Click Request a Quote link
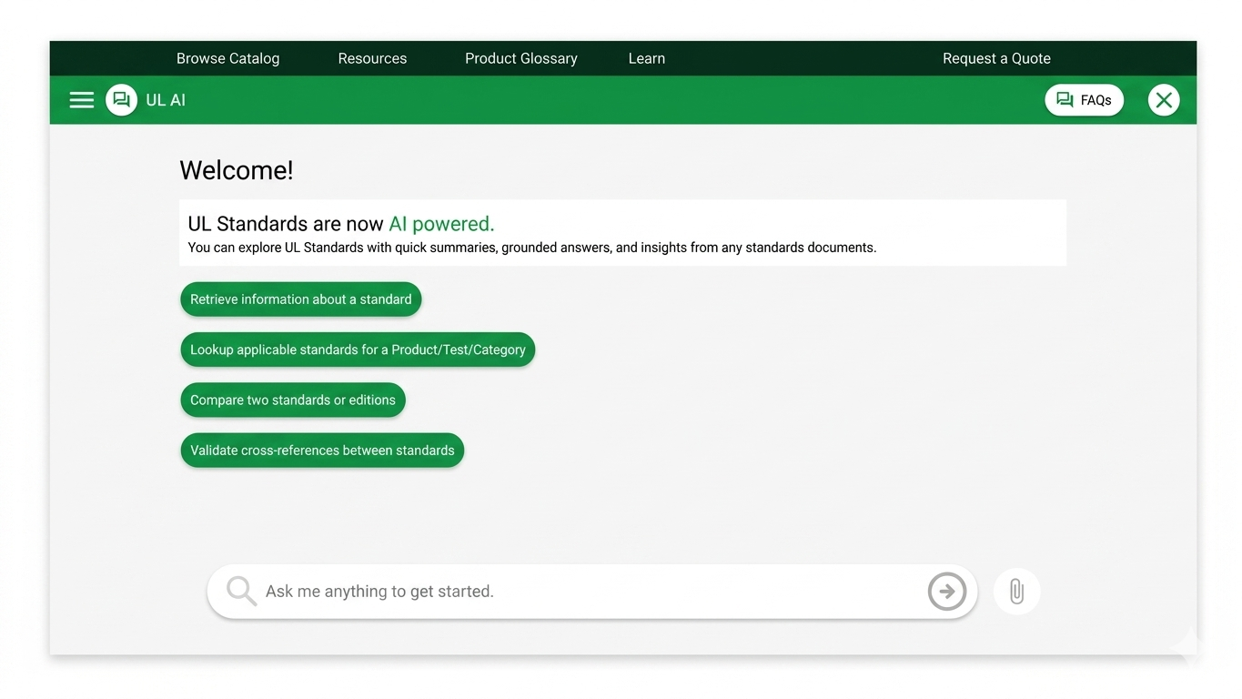This screenshot has height=699, width=1242. tap(996, 58)
